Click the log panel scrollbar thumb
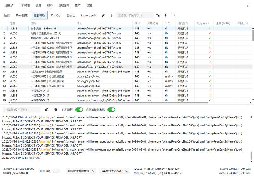Image resolution: width=254 pixels, height=176 pixels. [251, 155]
